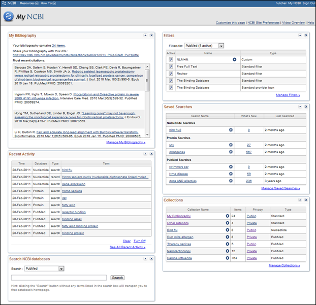Click gear icon beside bird flu2 search
This screenshot has height=305, width=316.
tap(231, 130)
